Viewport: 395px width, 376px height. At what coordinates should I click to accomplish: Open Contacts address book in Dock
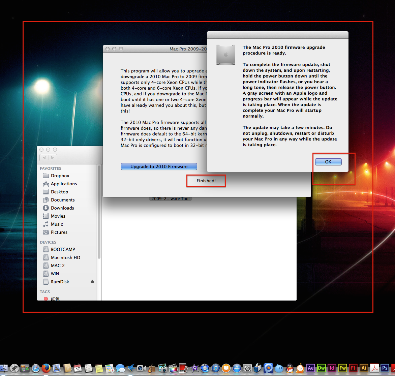tap(67, 368)
